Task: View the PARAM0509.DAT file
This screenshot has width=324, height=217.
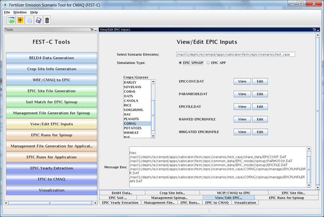Action: [x=242, y=94]
